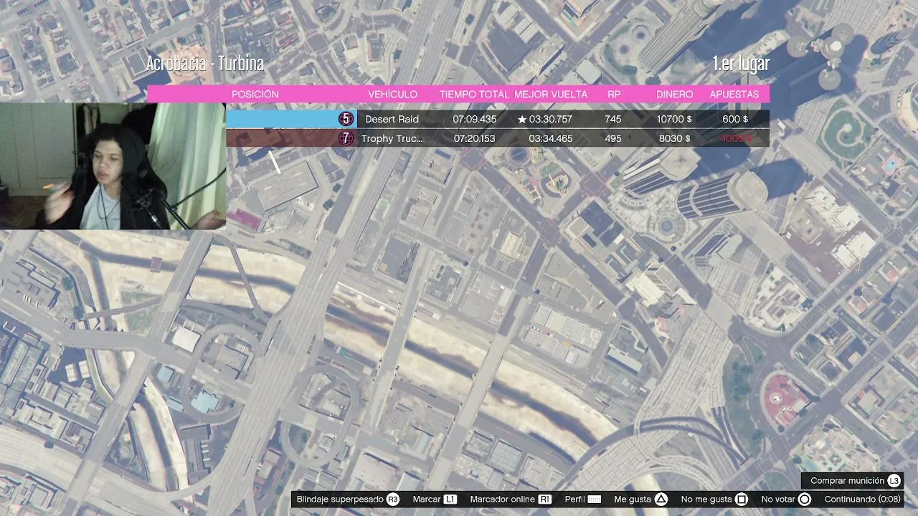
Task: Click the 10700 $ money value
Action: pos(673,119)
